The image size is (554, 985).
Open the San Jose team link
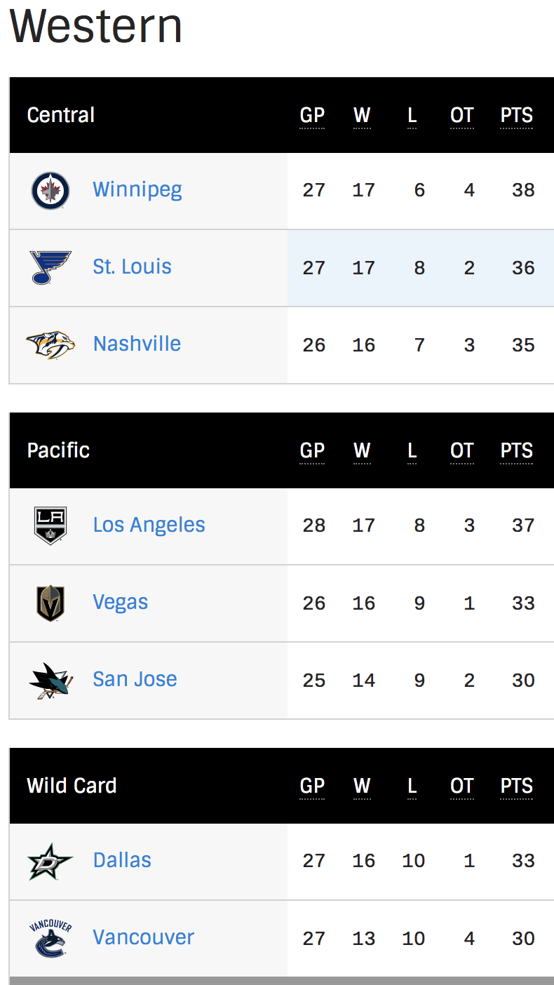[x=135, y=679]
